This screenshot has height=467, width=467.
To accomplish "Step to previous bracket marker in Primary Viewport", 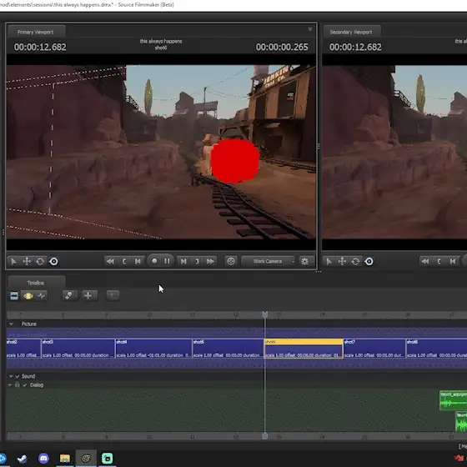I will tap(124, 262).
